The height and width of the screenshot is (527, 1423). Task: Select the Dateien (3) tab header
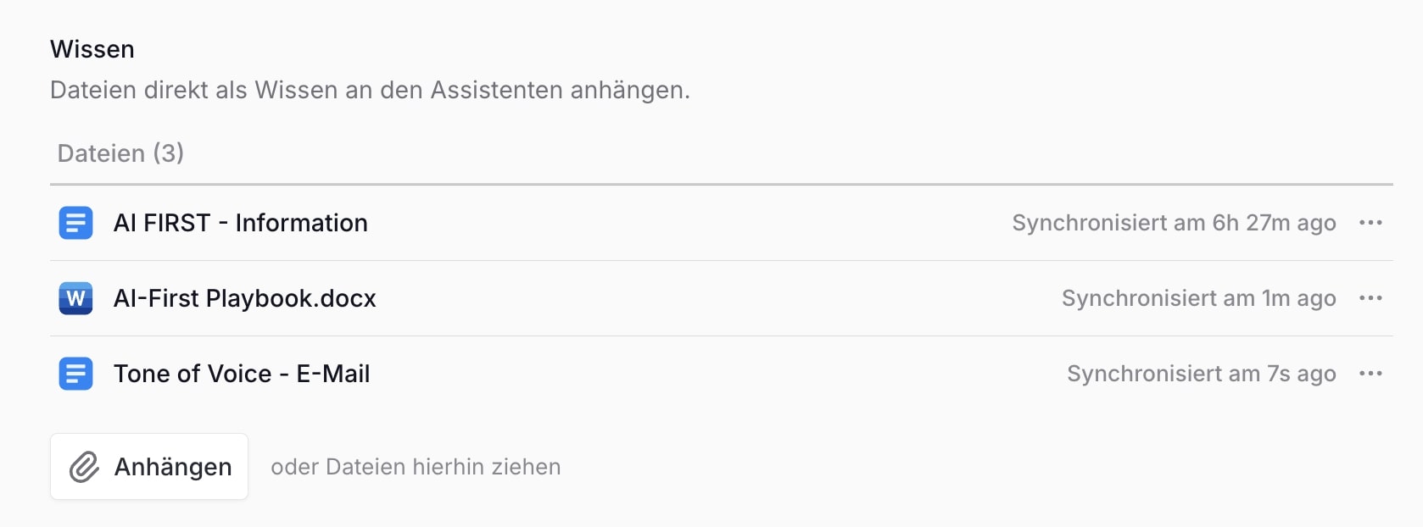point(120,153)
